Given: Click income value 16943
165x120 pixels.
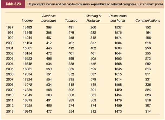Looking at the screenshot, I should click(27, 112).
